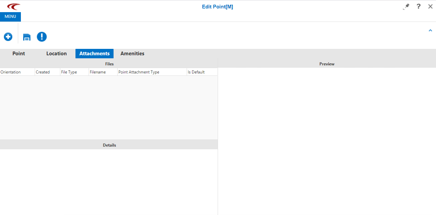Close the Edit Point dialog
Viewport: 436px width, 215px height.
[x=430, y=6]
